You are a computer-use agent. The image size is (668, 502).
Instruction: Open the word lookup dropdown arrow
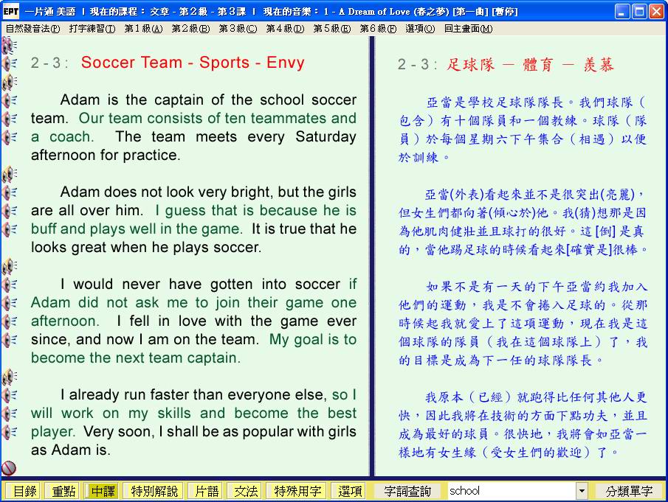click(582, 491)
